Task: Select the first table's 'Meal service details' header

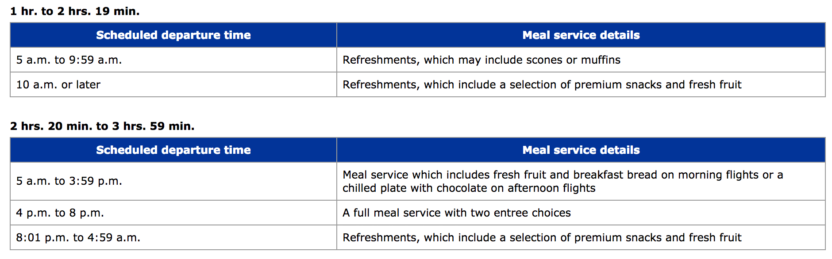Action: [x=581, y=35]
